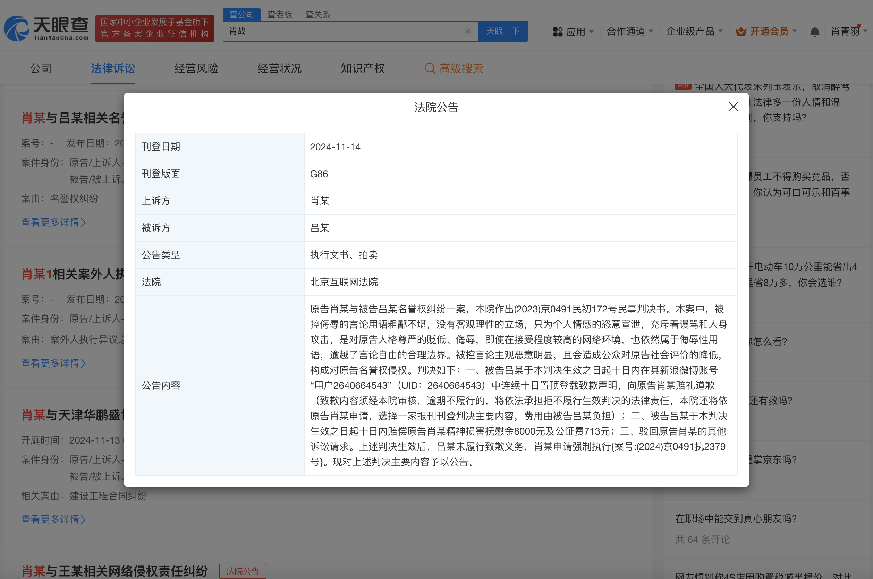
Task: Click the 高级搜索 magnifier icon
Action: coord(430,68)
